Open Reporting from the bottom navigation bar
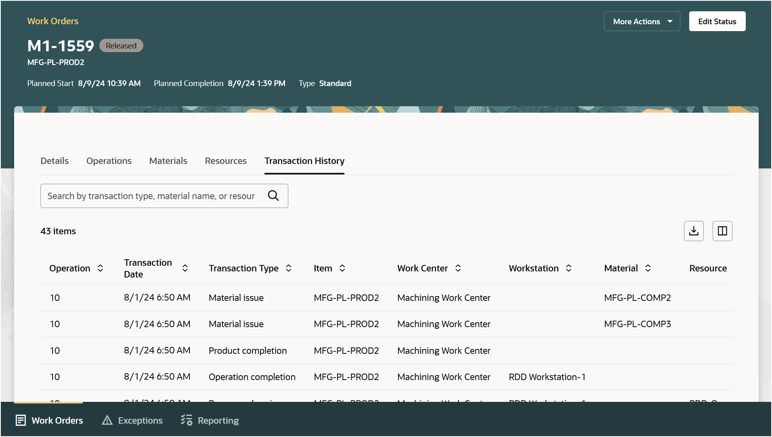This screenshot has height=437, width=772. pyautogui.click(x=210, y=420)
